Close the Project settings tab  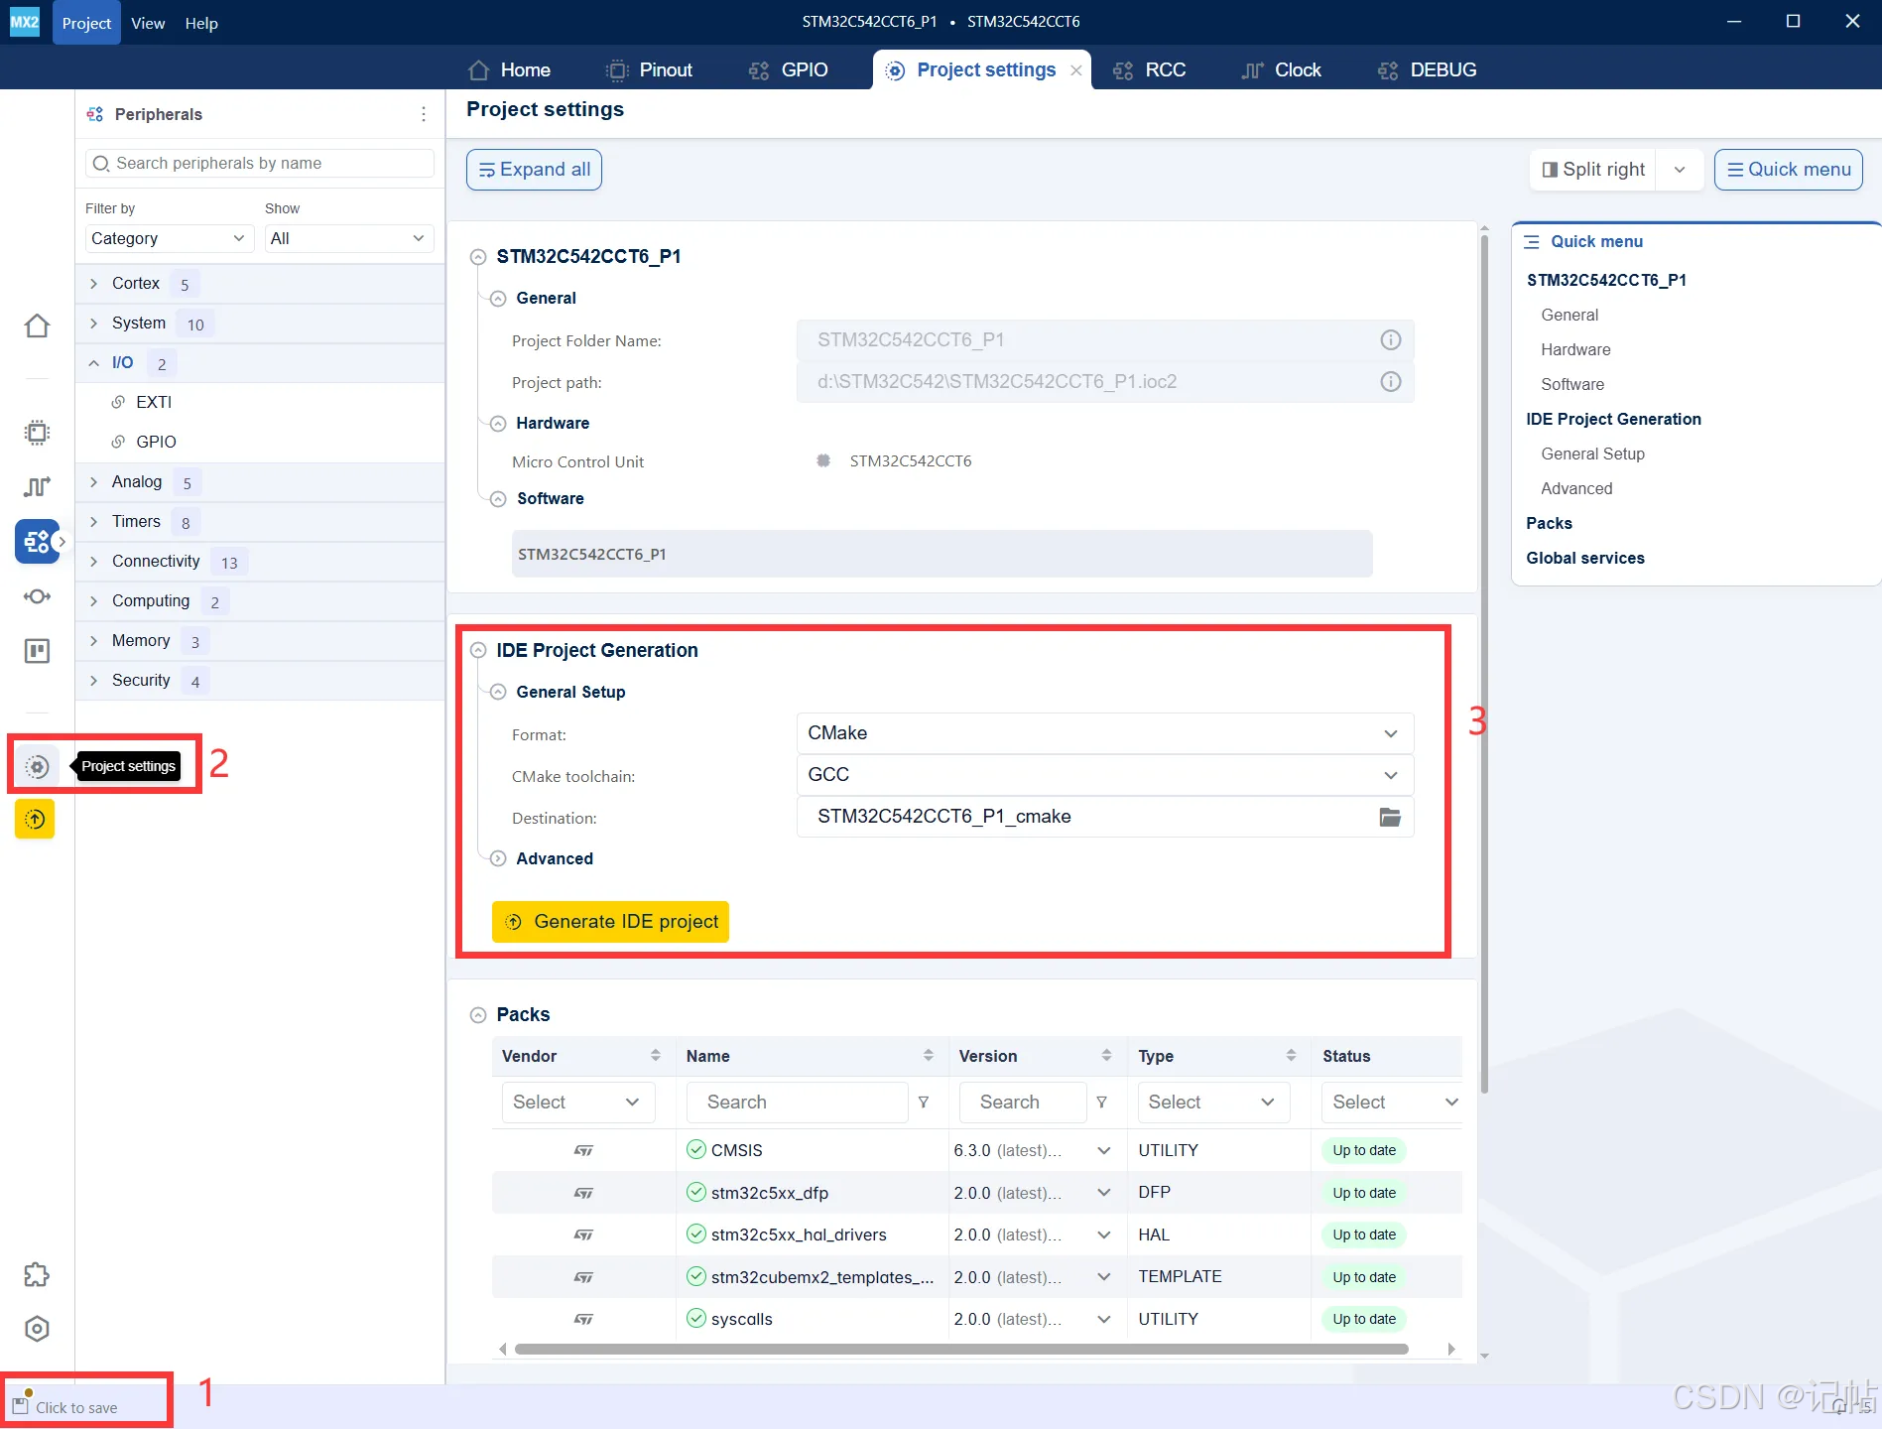click(x=1075, y=70)
